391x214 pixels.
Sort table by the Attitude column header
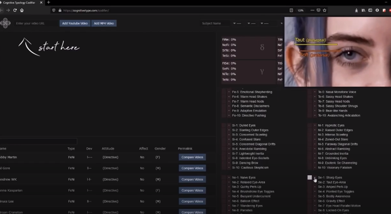click(x=108, y=149)
